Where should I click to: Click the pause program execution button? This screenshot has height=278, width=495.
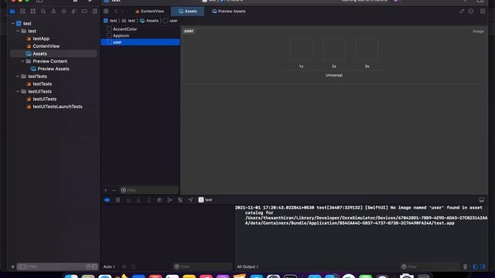(x=118, y=200)
